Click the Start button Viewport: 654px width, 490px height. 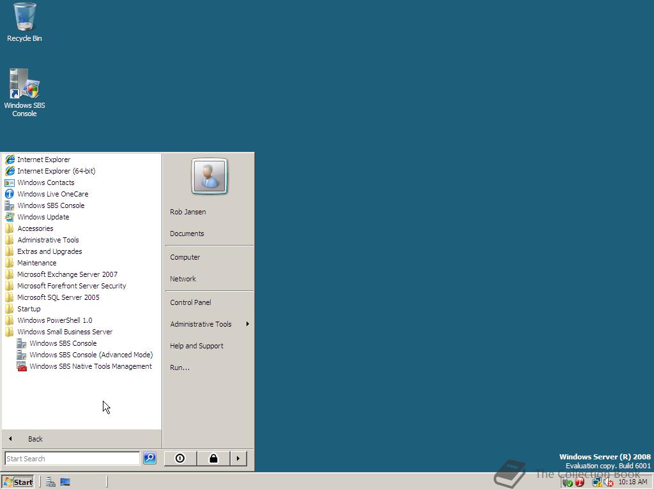click(x=17, y=482)
